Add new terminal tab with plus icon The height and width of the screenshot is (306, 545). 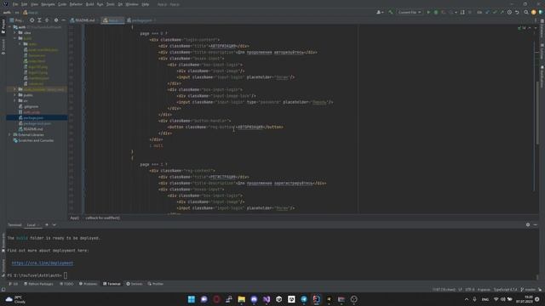[x=47, y=224]
